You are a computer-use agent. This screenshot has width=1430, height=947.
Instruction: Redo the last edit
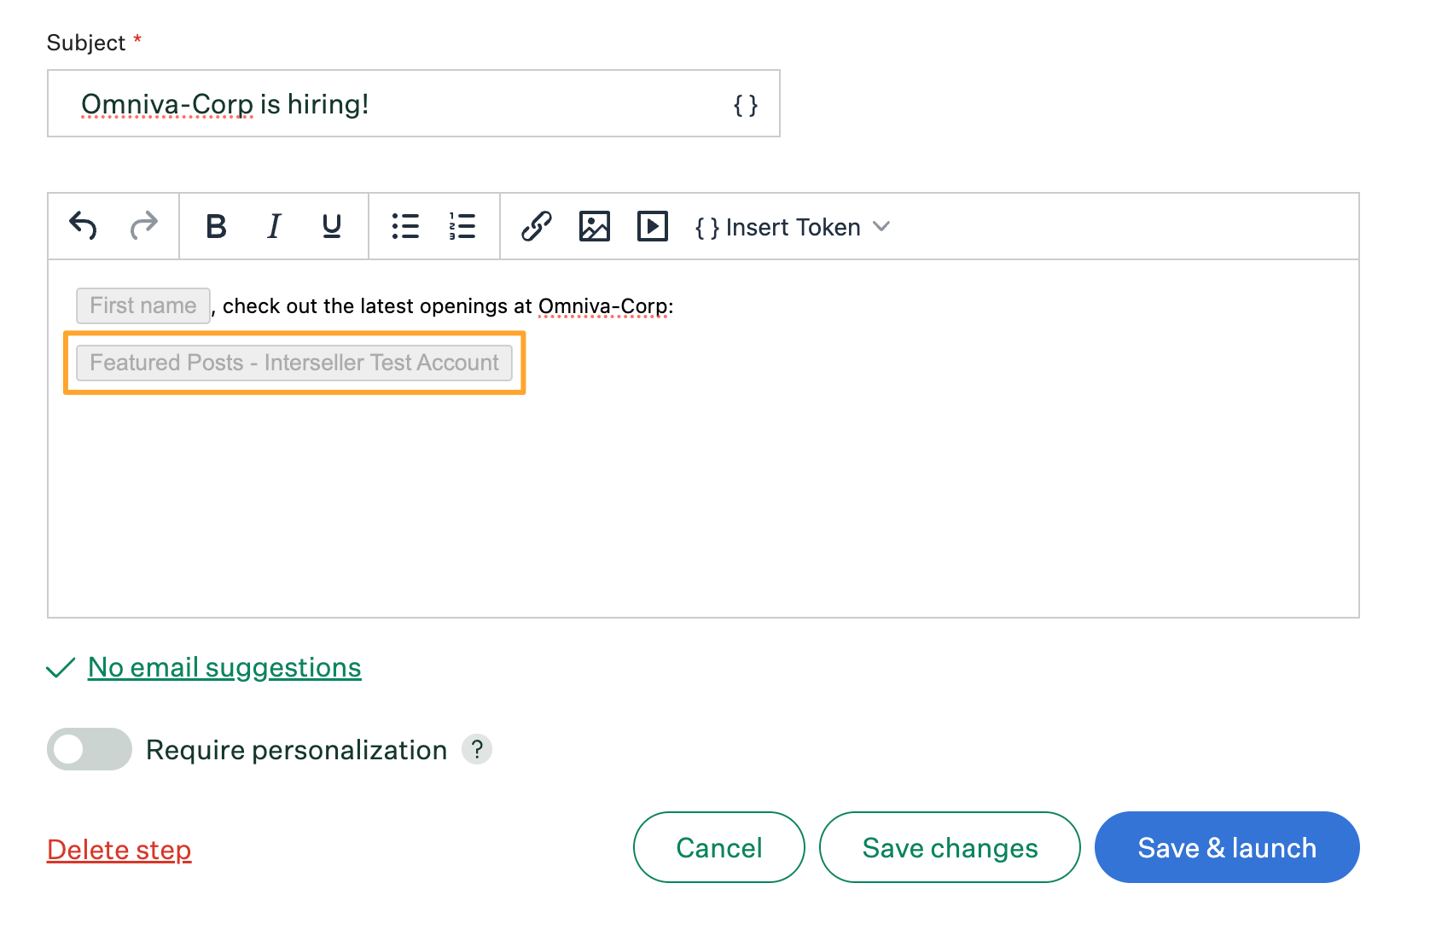(143, 226)
